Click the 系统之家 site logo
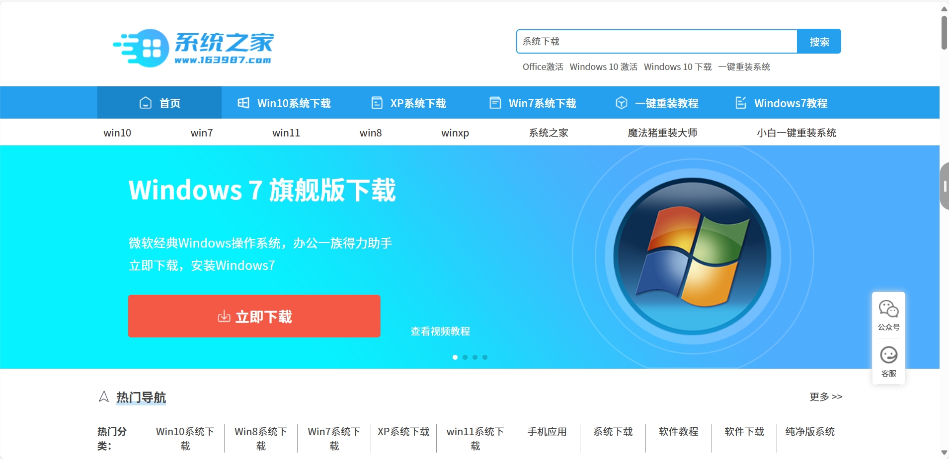 (x=193, y=48)
